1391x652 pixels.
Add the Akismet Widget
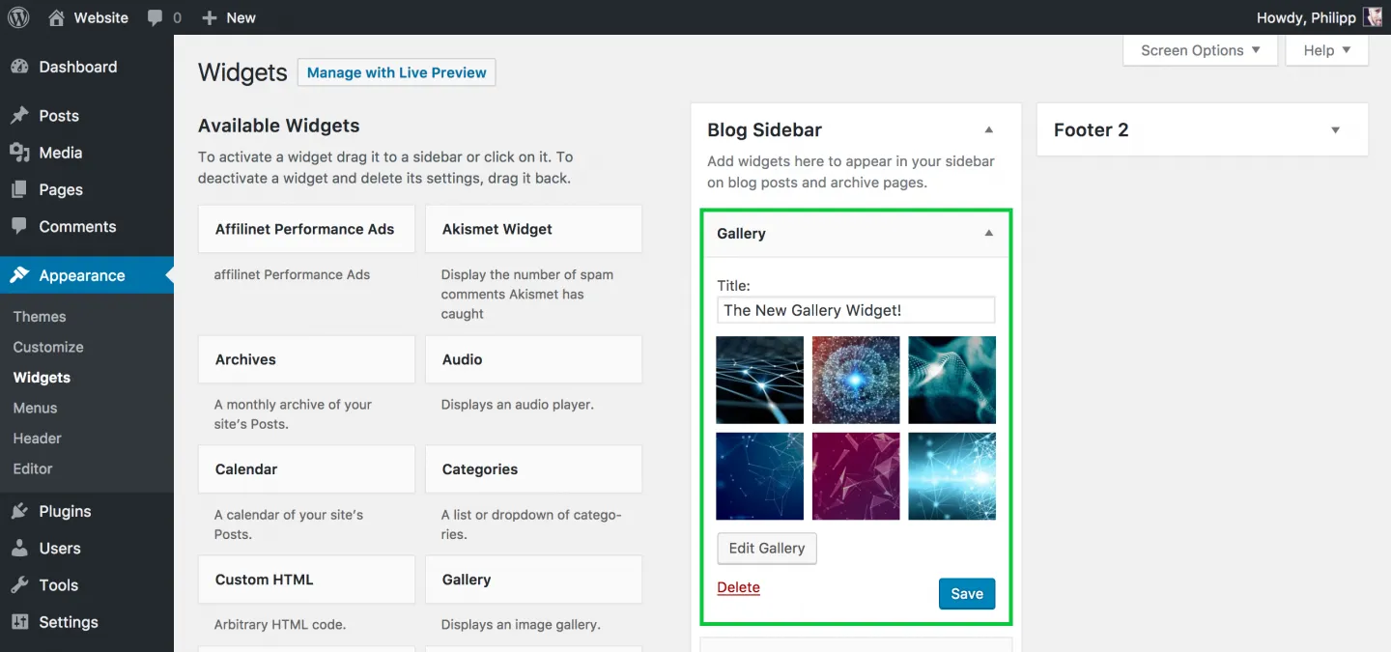533,229
